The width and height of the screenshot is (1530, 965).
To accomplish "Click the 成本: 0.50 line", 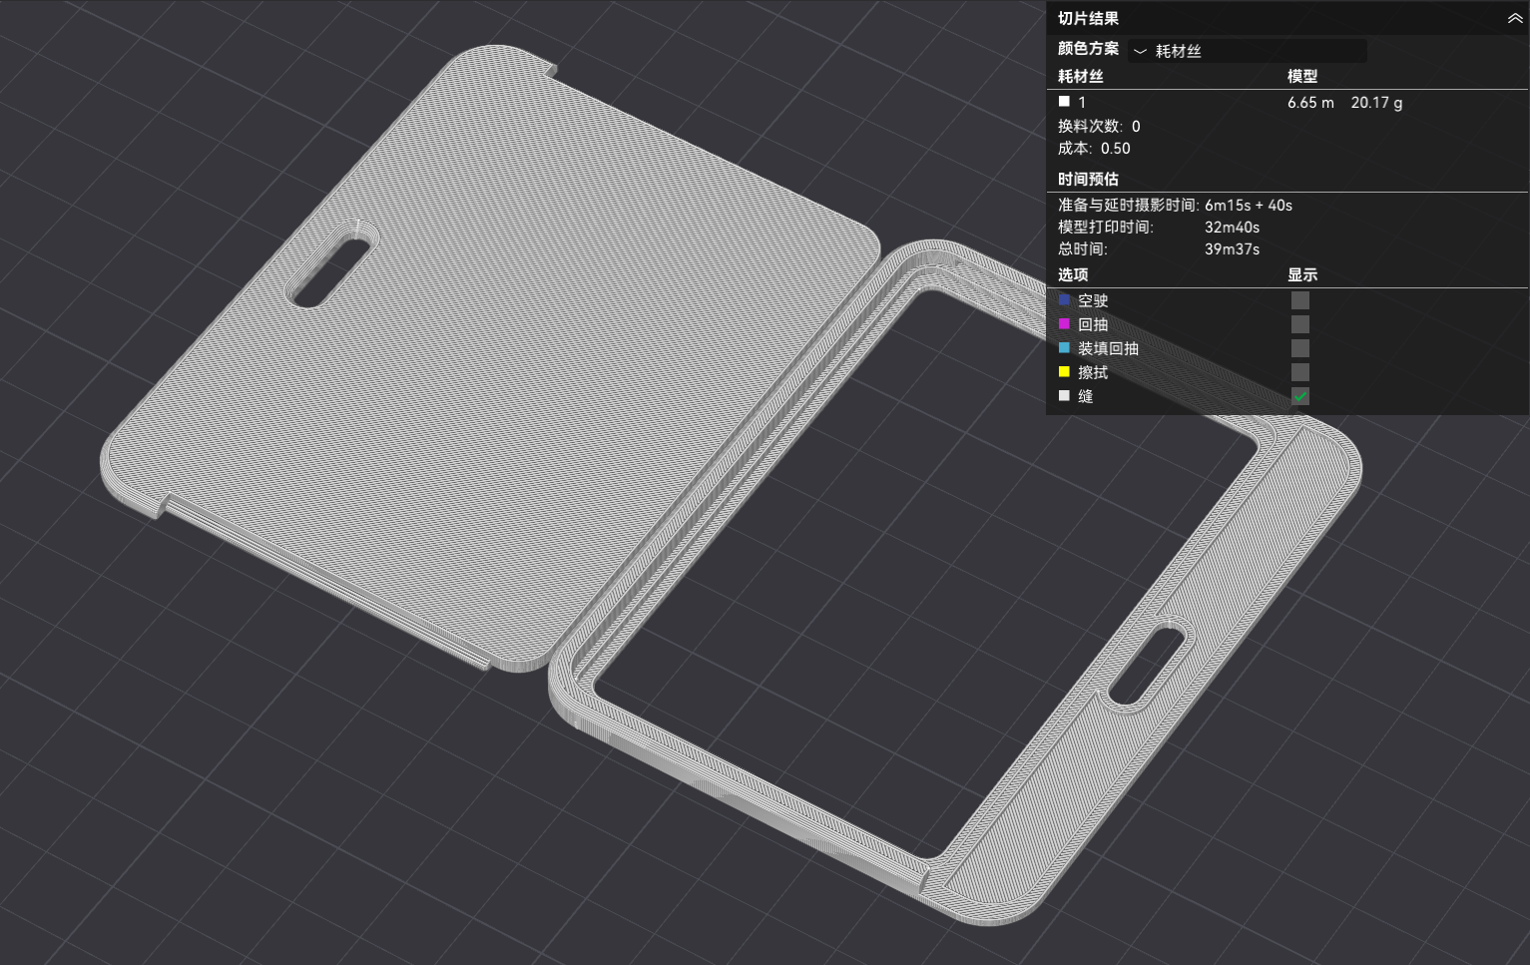I will (x=1094, y=149).
